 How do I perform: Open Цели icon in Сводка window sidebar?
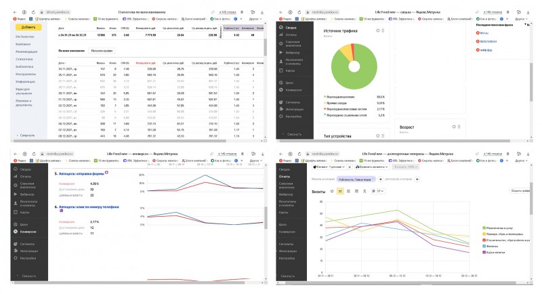coord(281,83)
